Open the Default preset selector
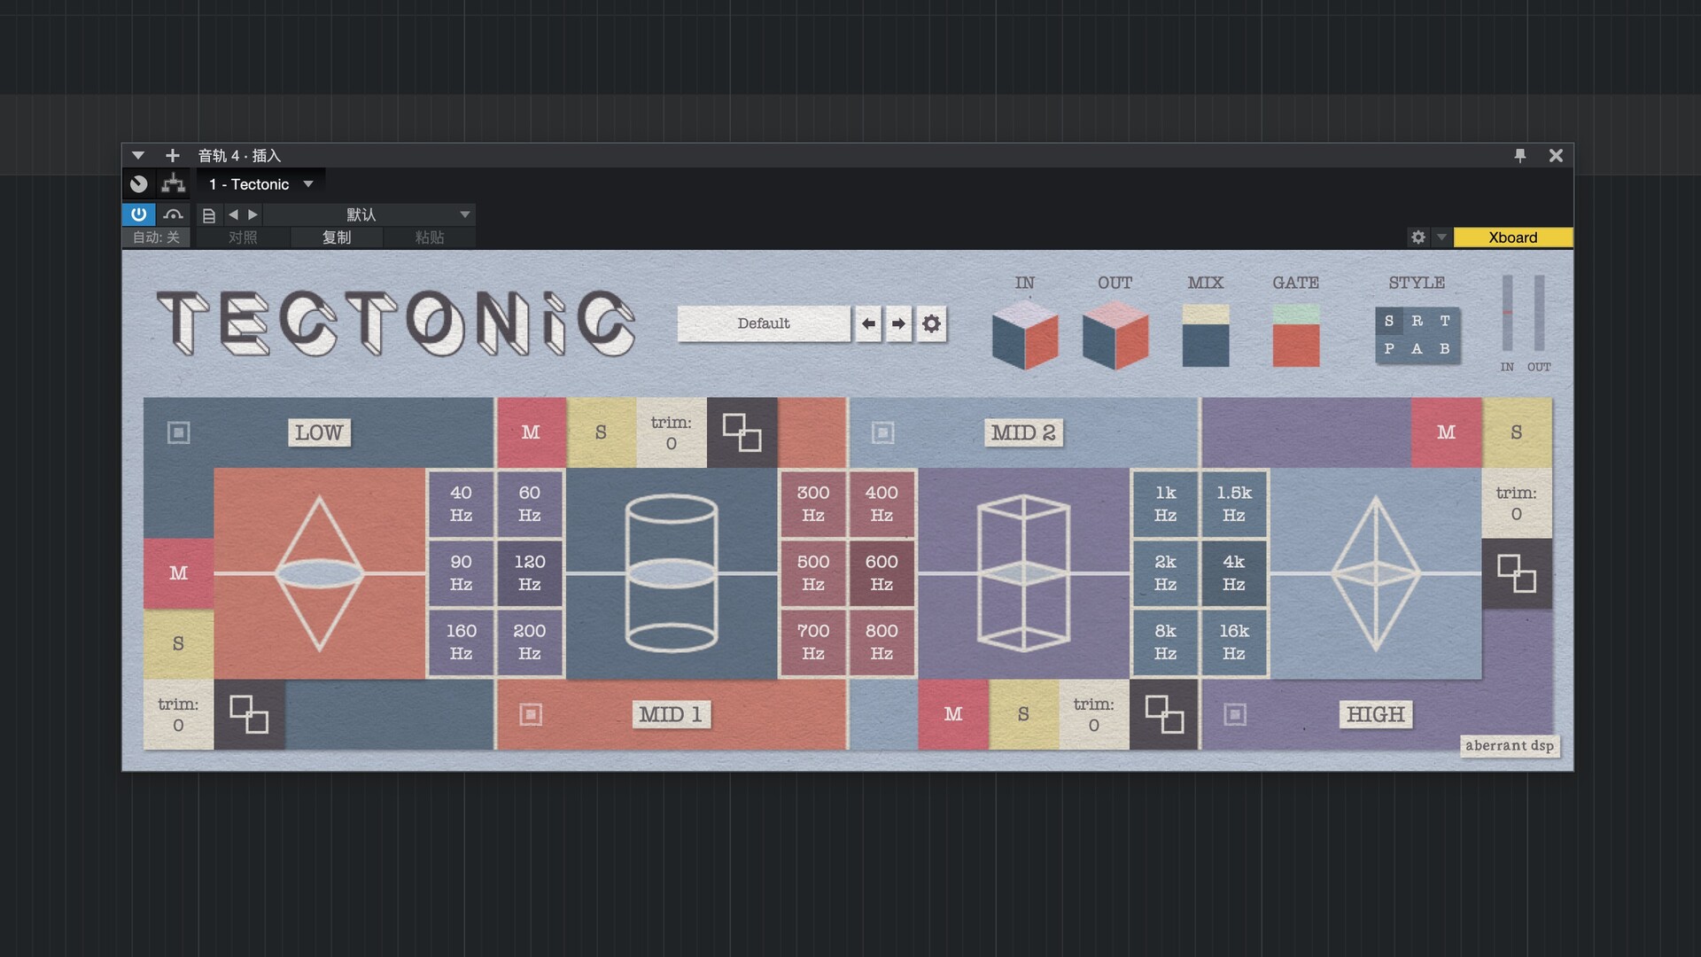Image resolution: width=1701 pixels, height=957 pixels. [x=764, y=323]
